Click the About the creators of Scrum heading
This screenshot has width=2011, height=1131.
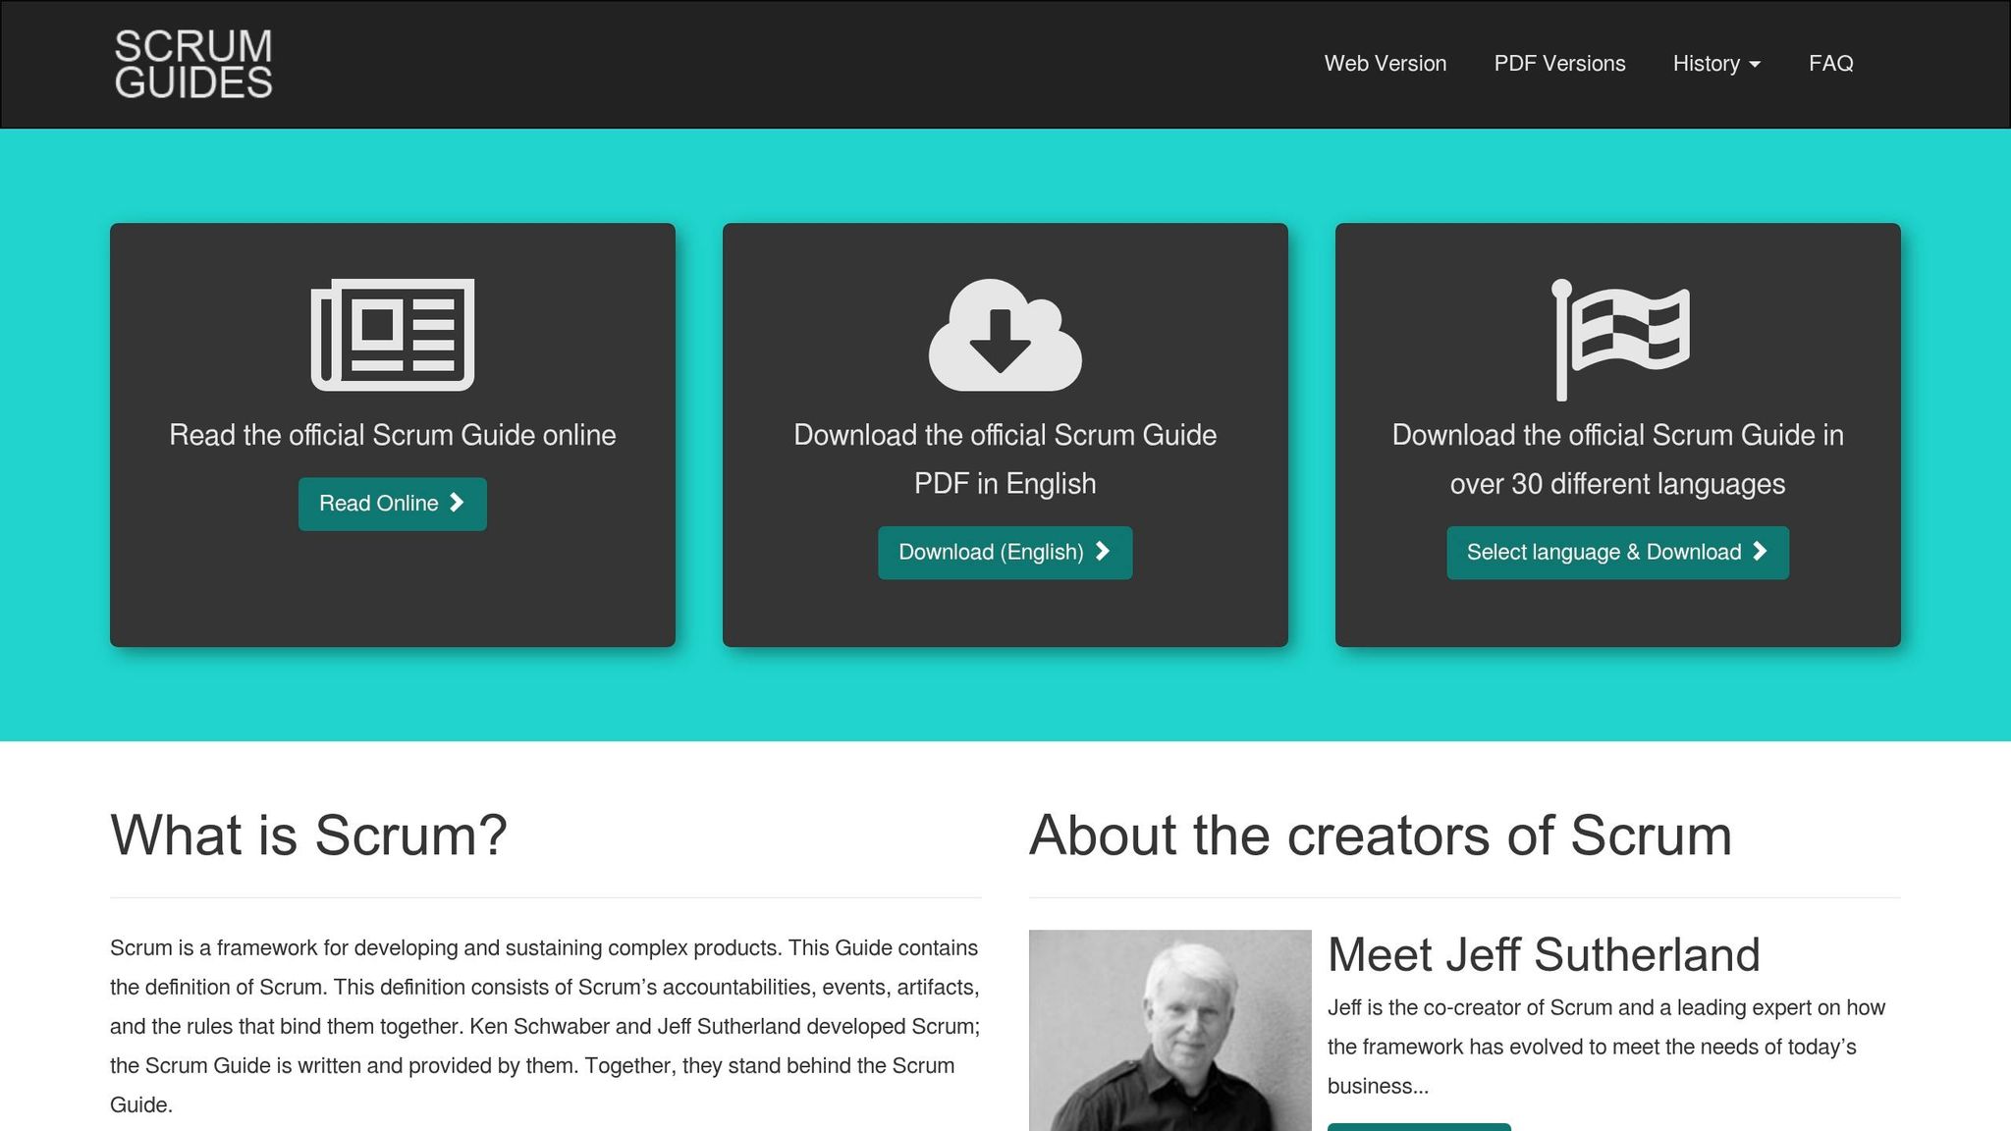(x=1380, y=835)
